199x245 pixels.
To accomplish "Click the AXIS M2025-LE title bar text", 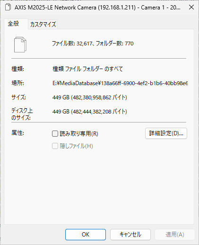I will [x=97, y=8].
